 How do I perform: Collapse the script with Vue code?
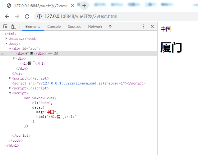10,93
